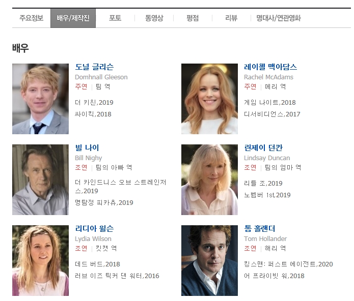
Task: Open the 톰 홀랜더 name link
Action: click(x=260, y=228)
